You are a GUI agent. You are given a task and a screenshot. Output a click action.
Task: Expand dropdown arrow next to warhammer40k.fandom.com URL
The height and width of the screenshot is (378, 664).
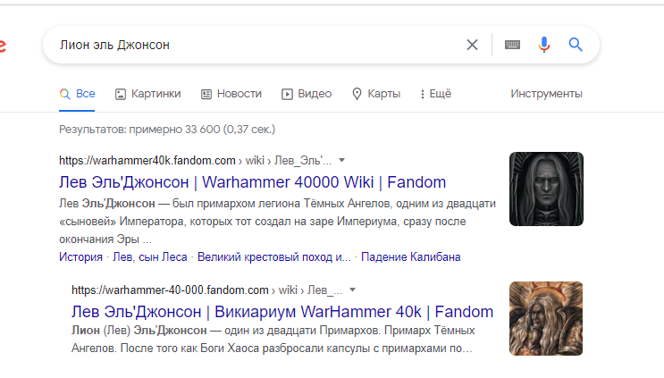pyautogui.click(x=341, y=161)
